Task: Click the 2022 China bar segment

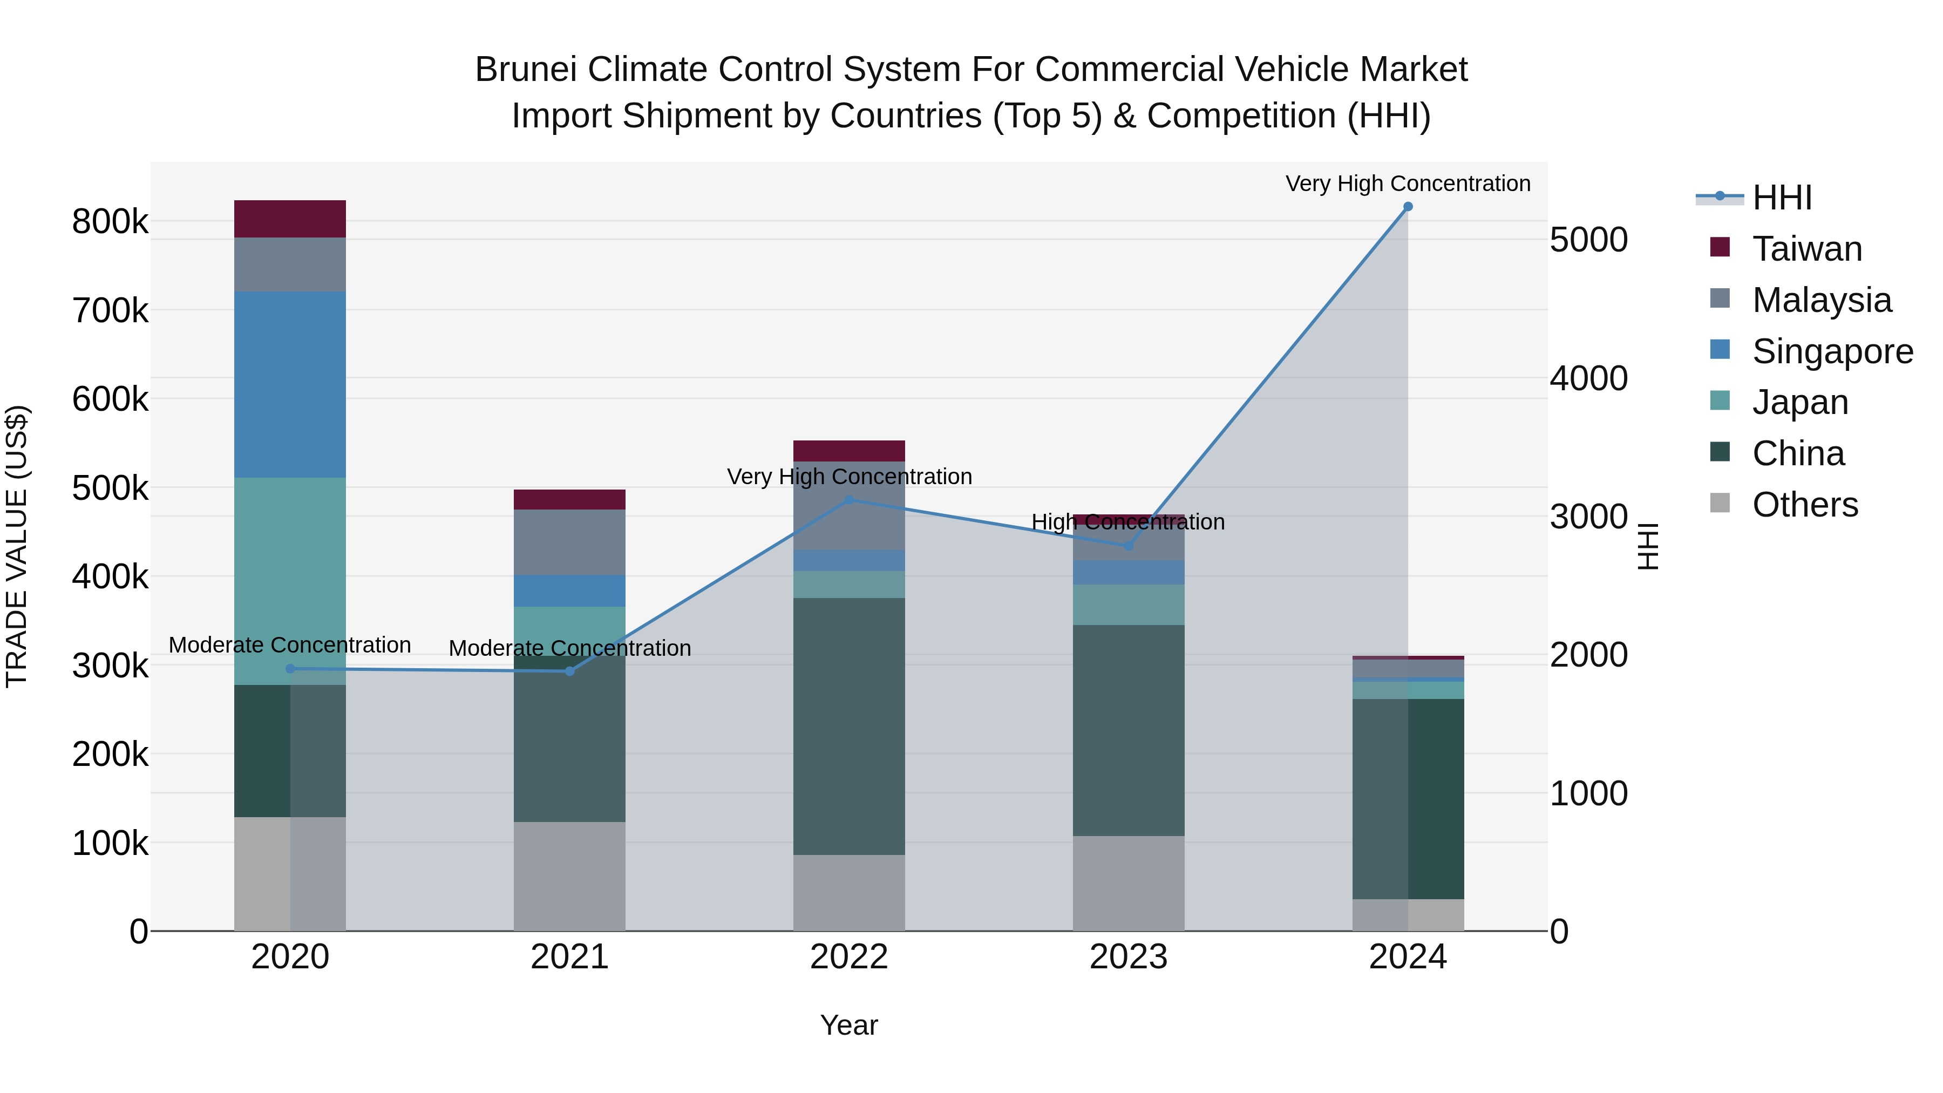Action: coord(850,727)
